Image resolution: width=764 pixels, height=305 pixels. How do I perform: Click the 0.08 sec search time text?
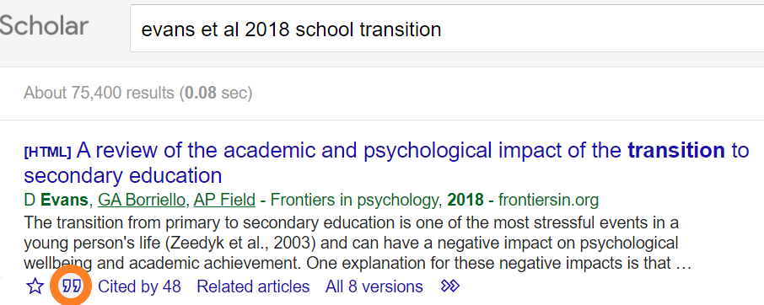coord(218,92)
